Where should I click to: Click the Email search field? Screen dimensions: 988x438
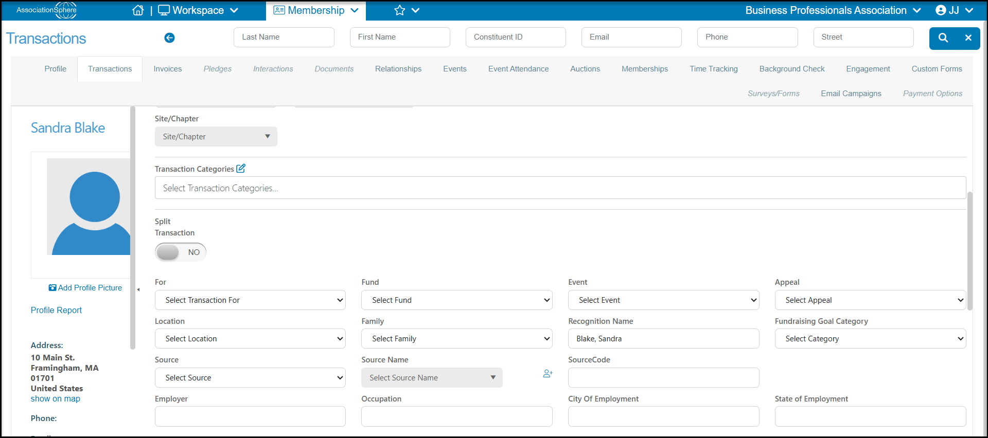tap(631, 37)
